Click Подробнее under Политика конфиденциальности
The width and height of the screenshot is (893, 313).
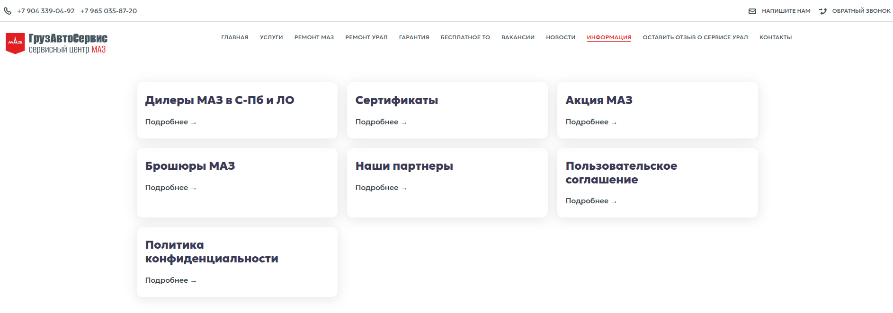click(x=170, y=280)
